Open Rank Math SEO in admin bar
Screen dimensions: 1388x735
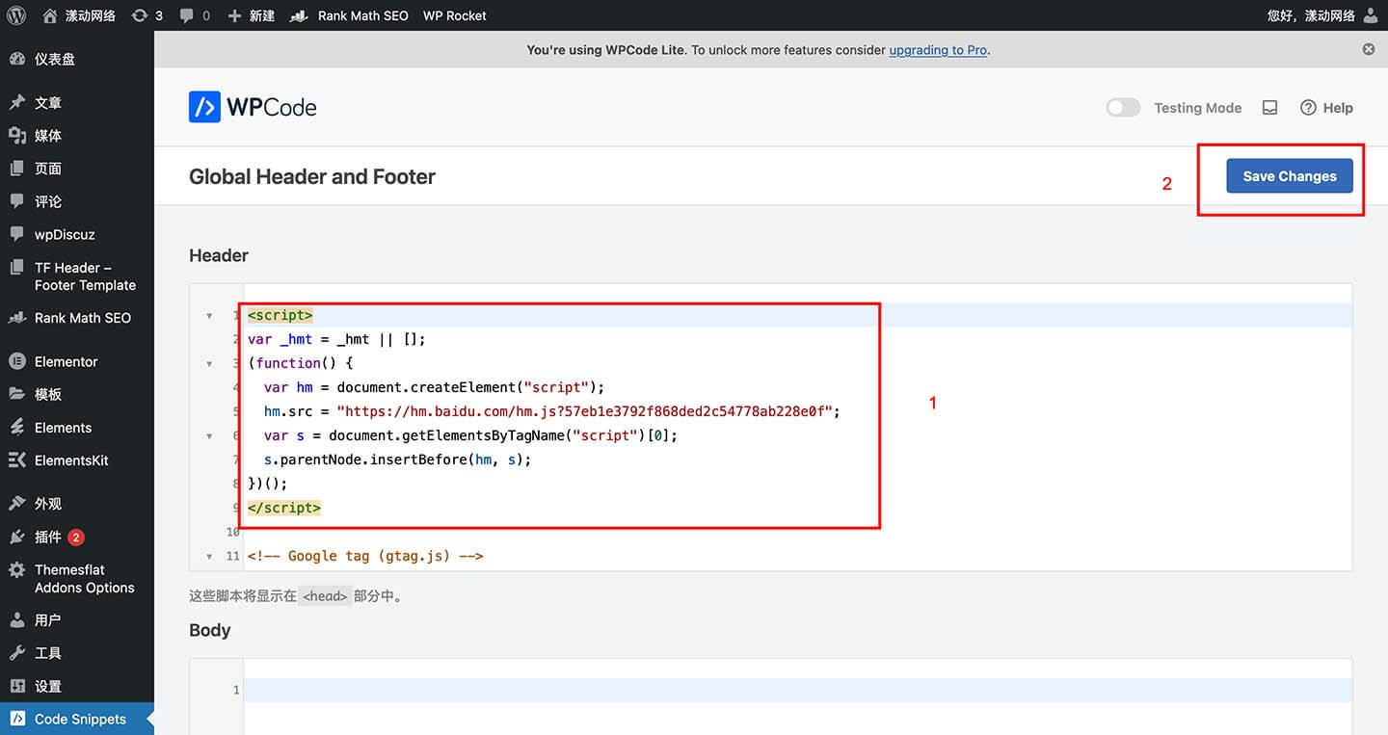349,15
